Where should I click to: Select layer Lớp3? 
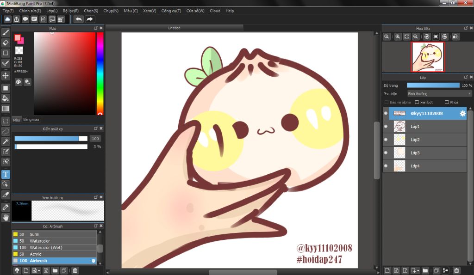pyautogui.click(x=425, y=153)
